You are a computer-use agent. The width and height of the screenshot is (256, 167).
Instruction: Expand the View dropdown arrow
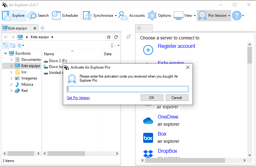(195, 16)
